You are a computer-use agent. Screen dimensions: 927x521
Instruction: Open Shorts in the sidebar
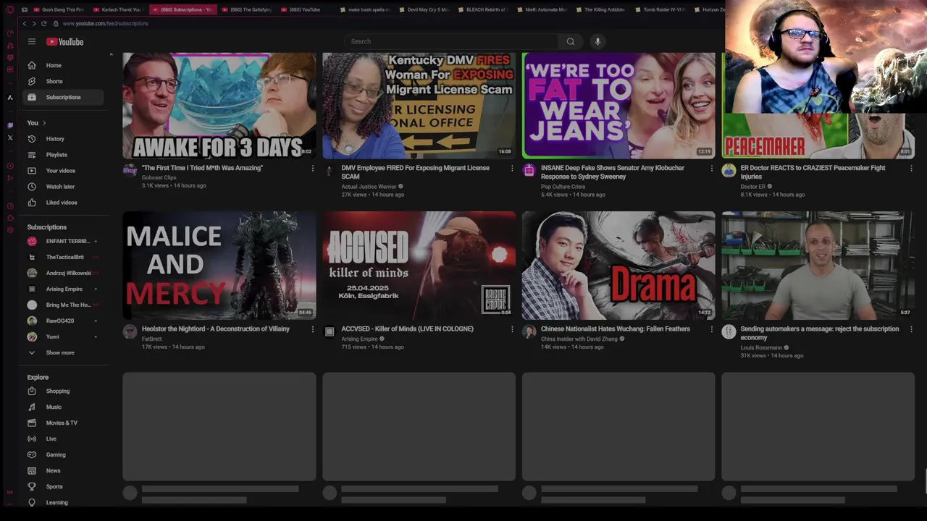(x=64, y=81)
